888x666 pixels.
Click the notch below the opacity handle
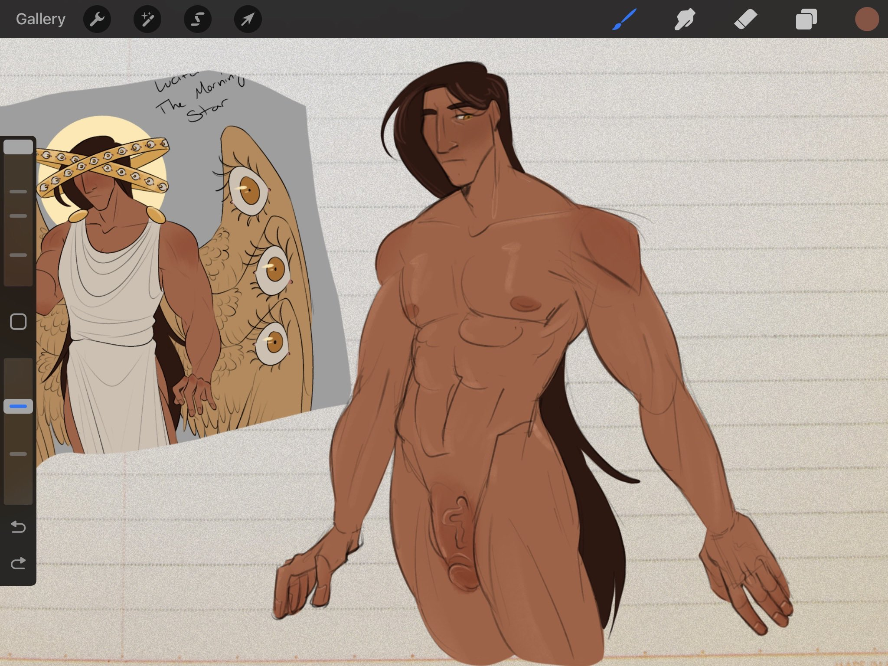click(18, 454)
